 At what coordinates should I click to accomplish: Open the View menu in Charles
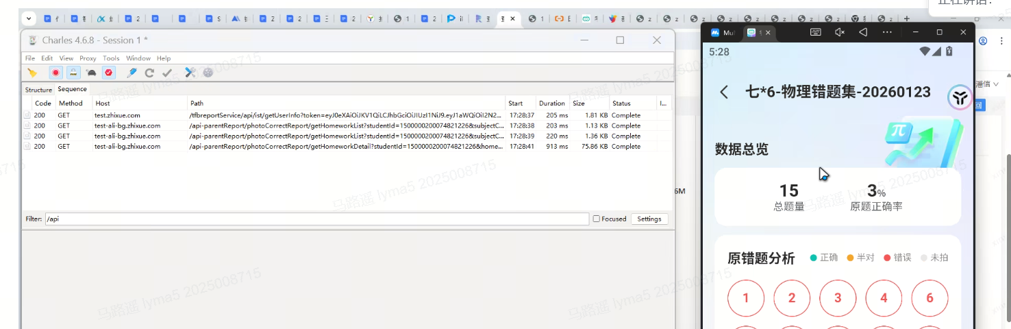pos(66,58)
